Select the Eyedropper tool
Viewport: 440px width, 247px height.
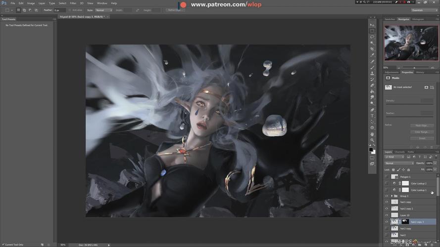(372, 55)
